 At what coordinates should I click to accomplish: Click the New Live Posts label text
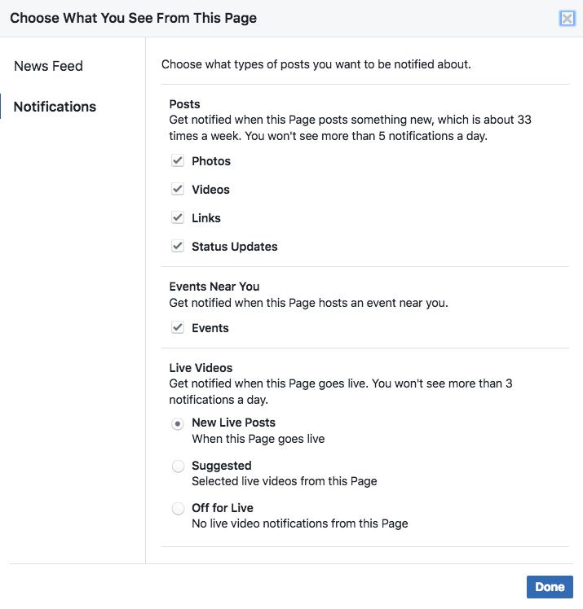coord(234,423)
